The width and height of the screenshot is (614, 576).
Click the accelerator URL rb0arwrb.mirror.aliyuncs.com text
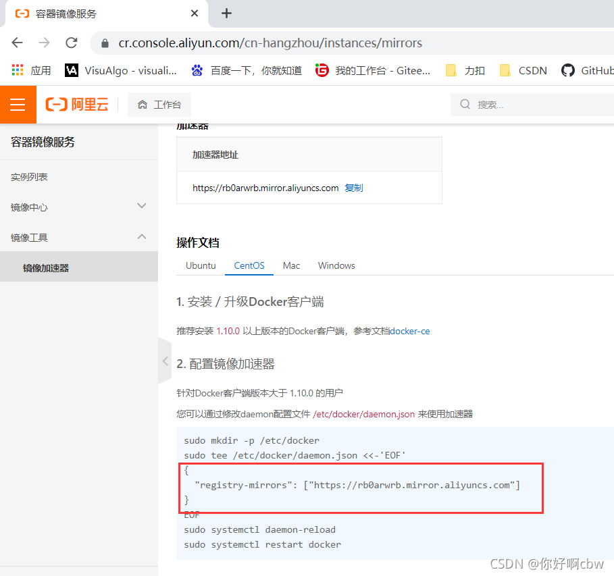click(x=265, y=188)
